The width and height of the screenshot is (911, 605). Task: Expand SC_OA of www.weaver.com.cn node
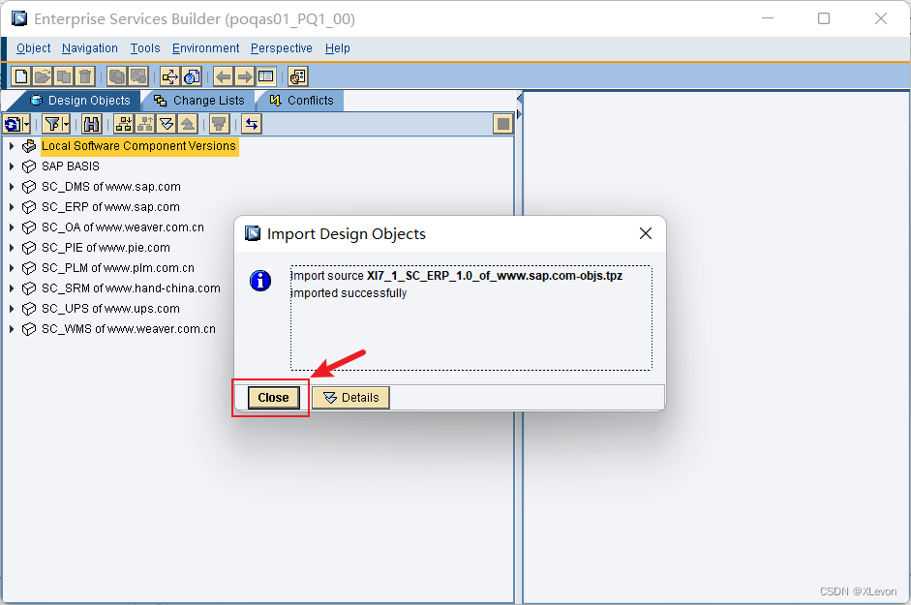click(12, 227)
